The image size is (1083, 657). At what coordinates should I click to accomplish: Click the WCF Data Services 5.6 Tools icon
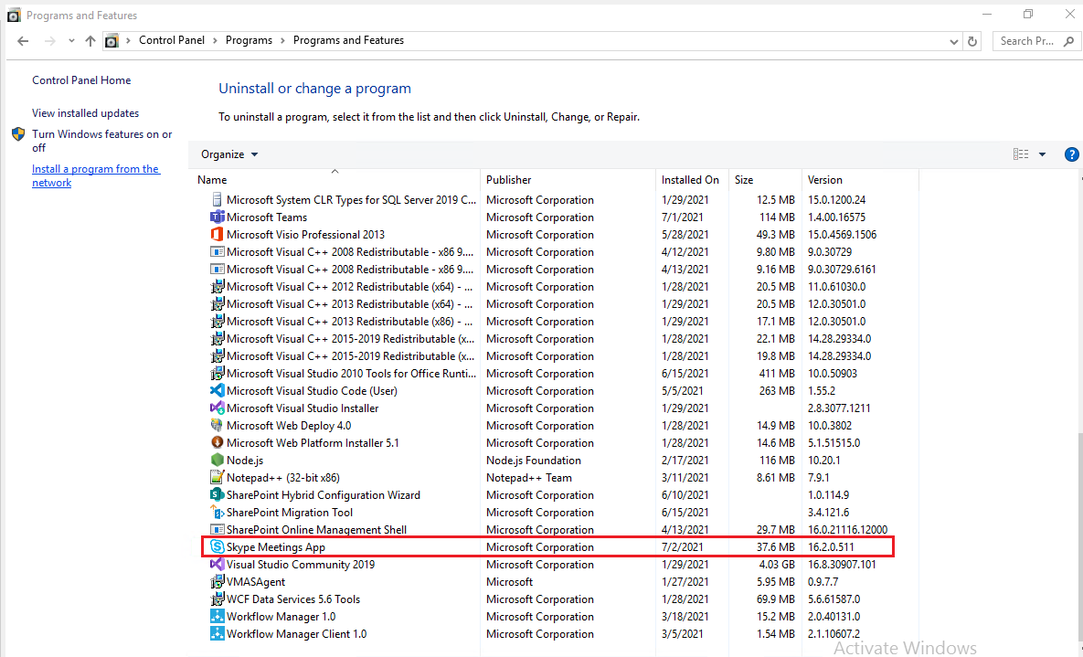click(x=217, y=599)
